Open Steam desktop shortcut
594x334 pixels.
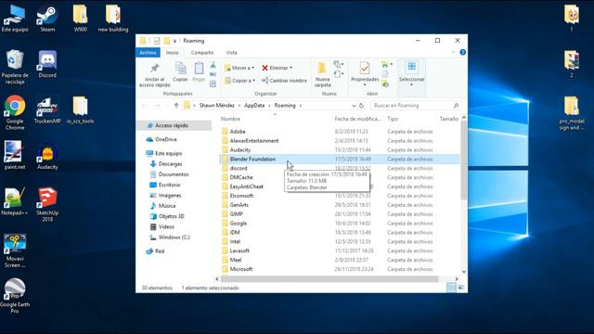tap(47, 18)
